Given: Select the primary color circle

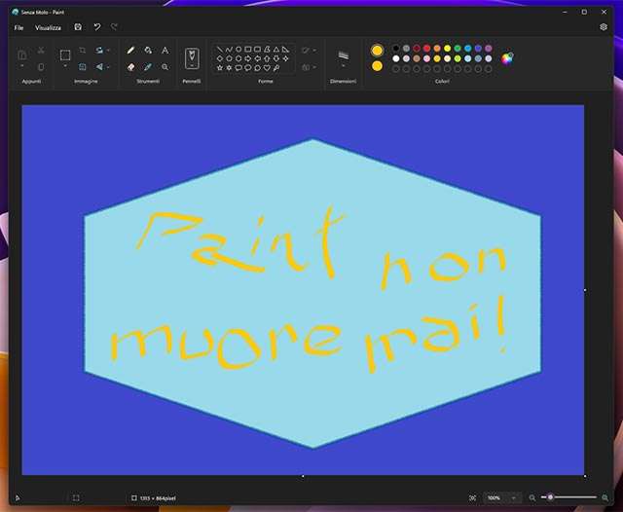Looking at the screenshot, I should [378, 50].
